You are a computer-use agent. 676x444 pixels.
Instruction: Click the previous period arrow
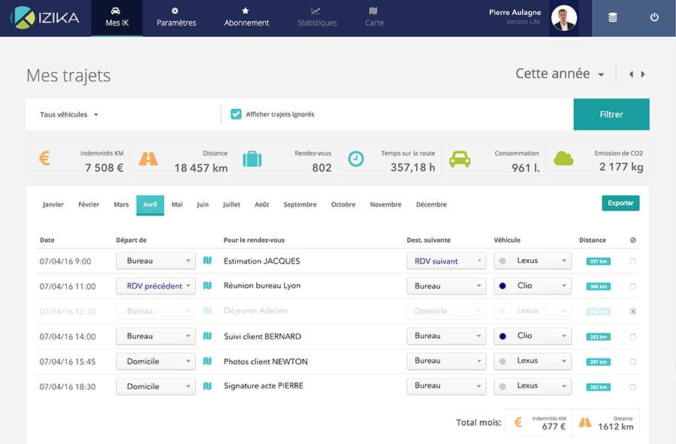tap(631, 74)
